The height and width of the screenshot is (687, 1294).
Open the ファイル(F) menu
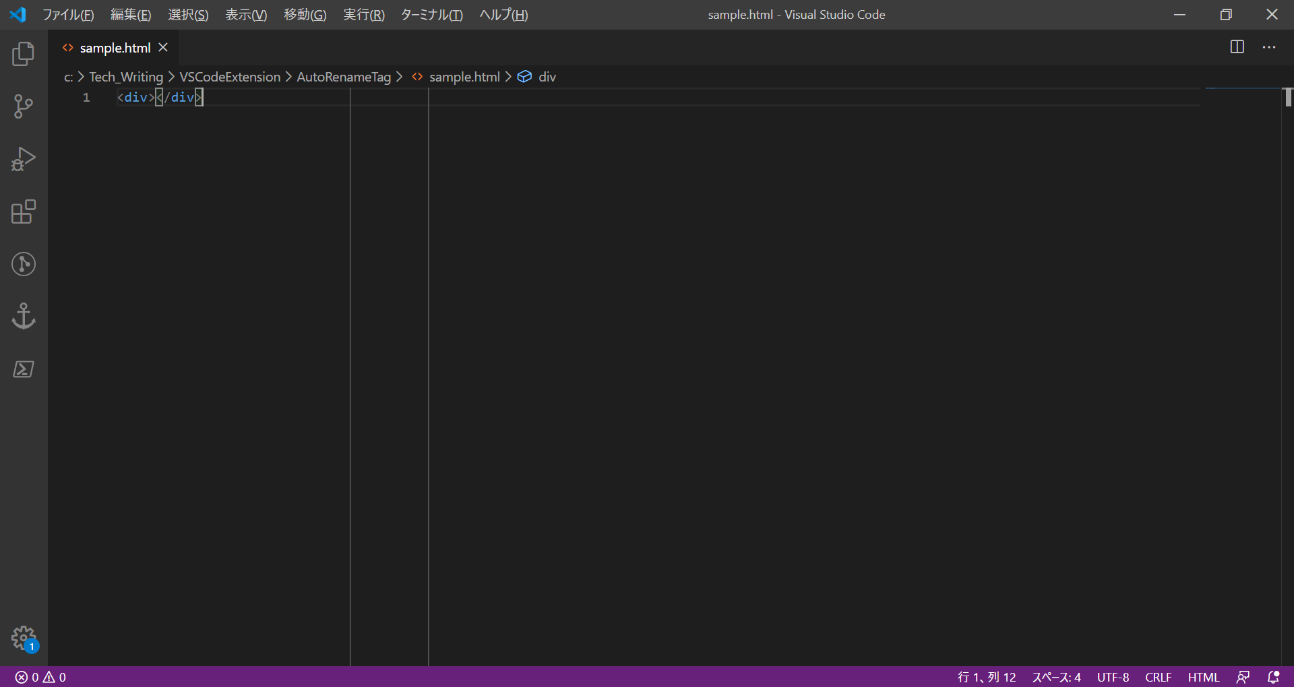68,15
